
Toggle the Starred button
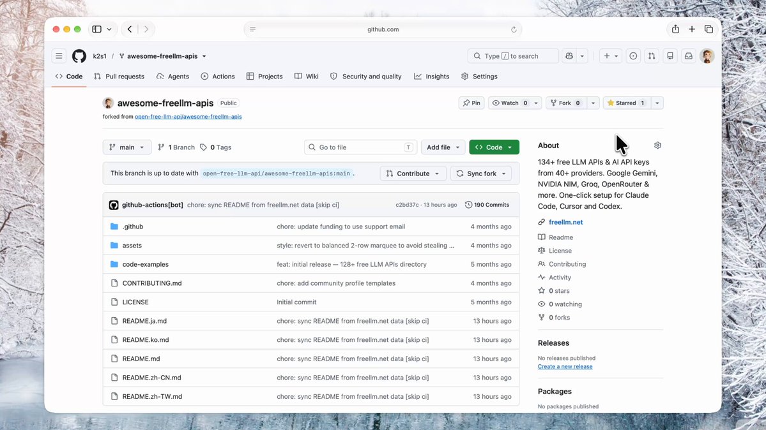pos(626,103)
